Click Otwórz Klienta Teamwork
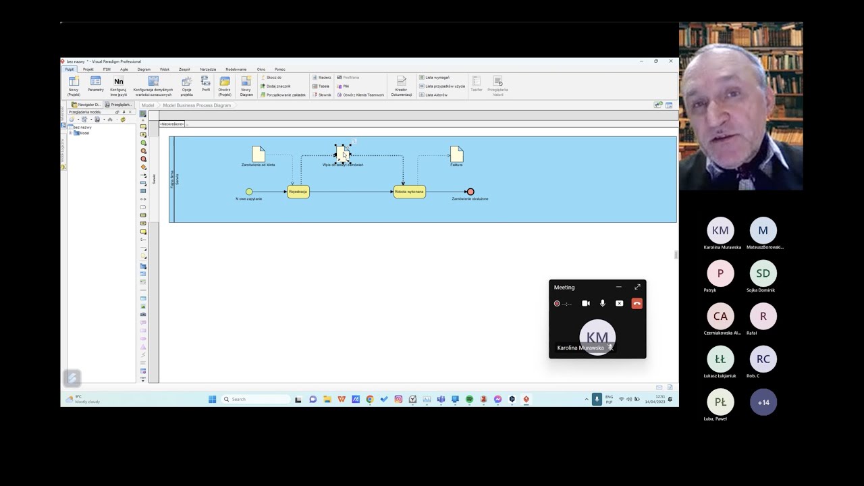The height and width of the screenshot is (486, 864). [x=360, y=95]
